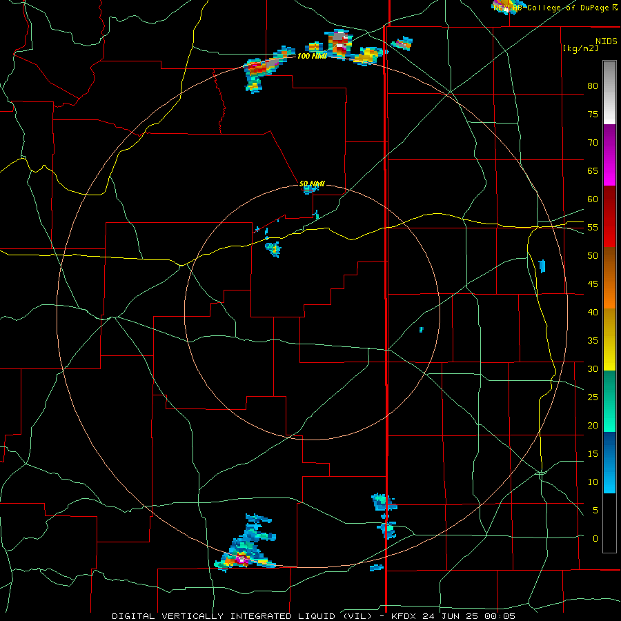Click the 70 value on the VIL scale

[593, 143]
